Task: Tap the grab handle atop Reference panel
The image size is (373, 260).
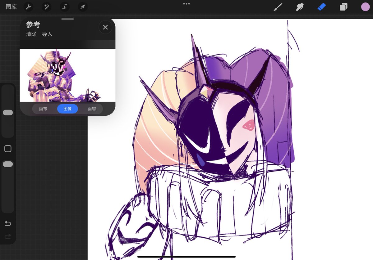Action: (x=67, y=19)
